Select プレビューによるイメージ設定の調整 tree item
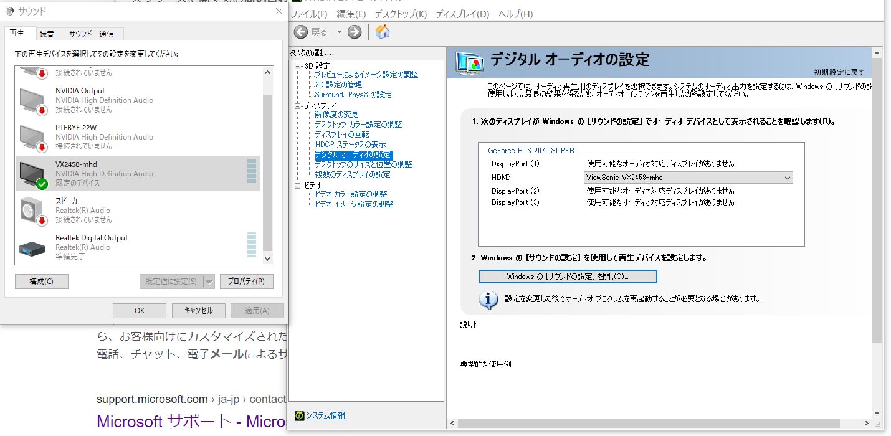 point(366,75)
